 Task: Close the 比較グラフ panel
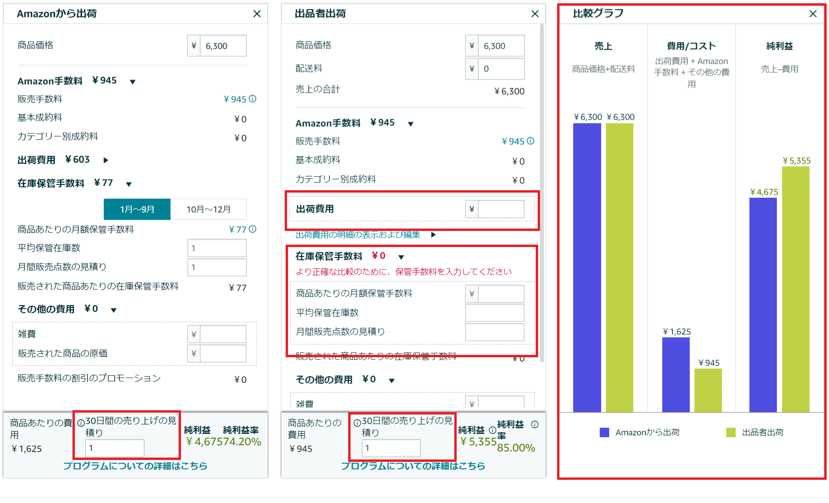pyautogui.click(x=813, y=14)
